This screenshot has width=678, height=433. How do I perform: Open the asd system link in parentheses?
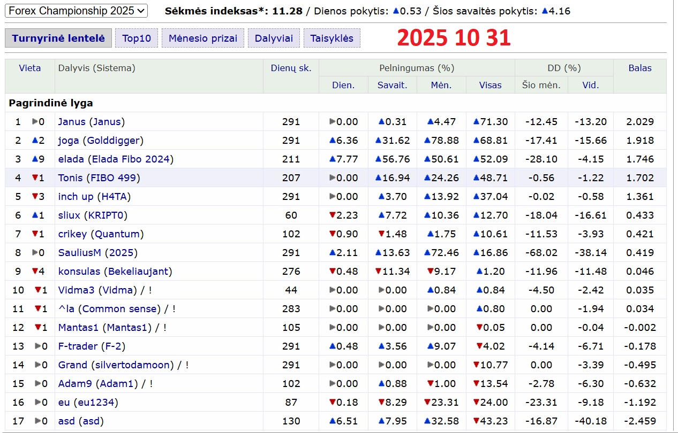coord(92,421)
